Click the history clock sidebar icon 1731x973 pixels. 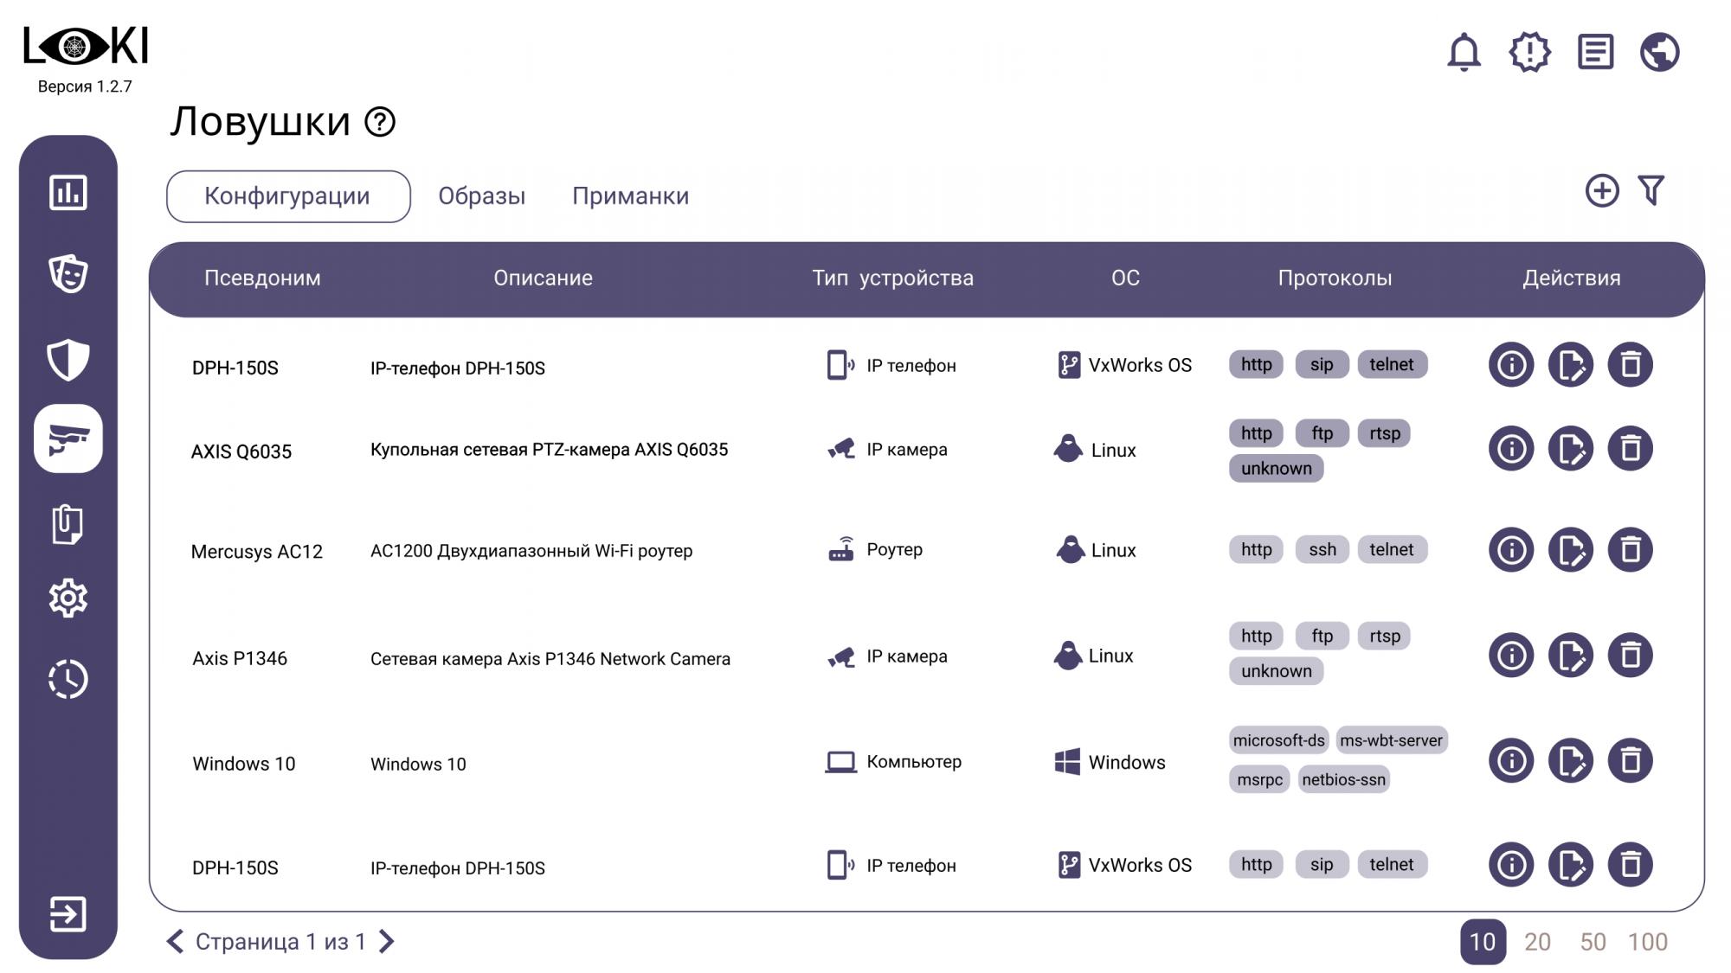pos(68,679)
